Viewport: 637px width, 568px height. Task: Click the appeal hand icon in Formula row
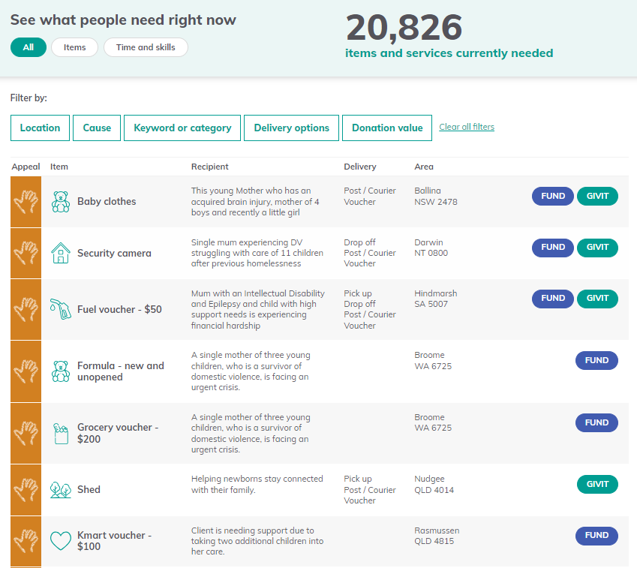26,371
